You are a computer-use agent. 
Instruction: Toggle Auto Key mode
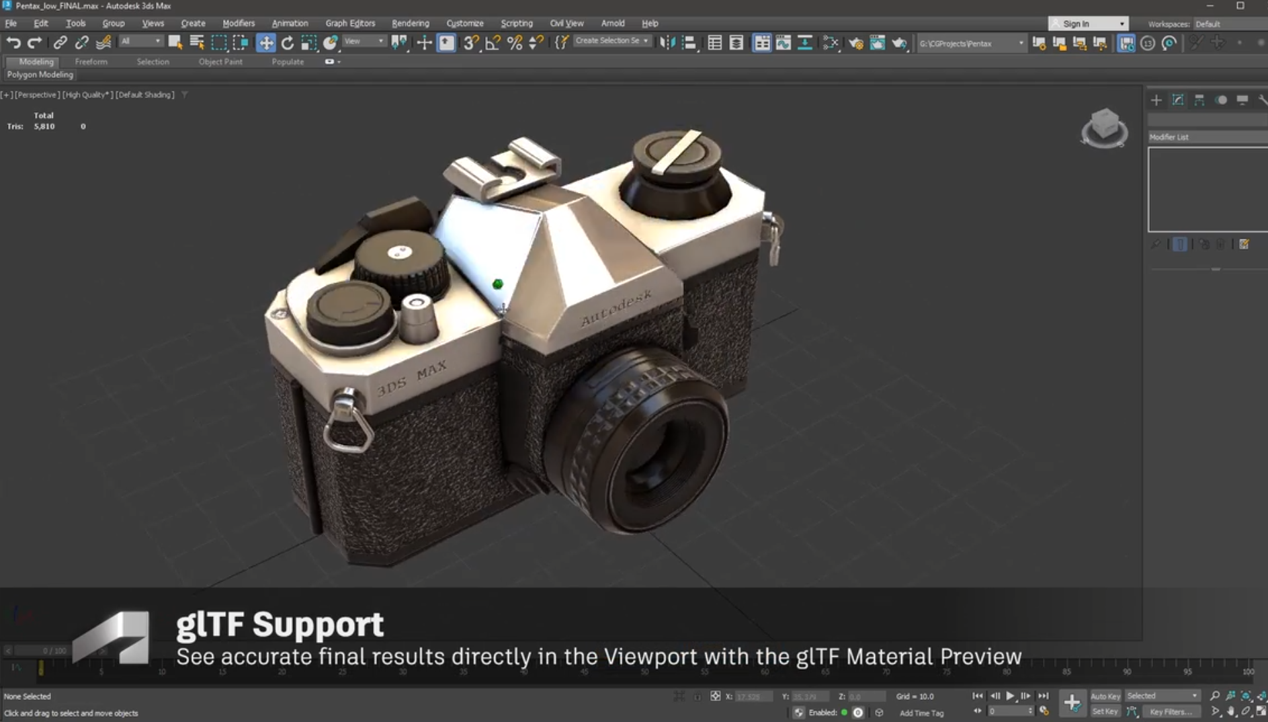pos(1105,696)
